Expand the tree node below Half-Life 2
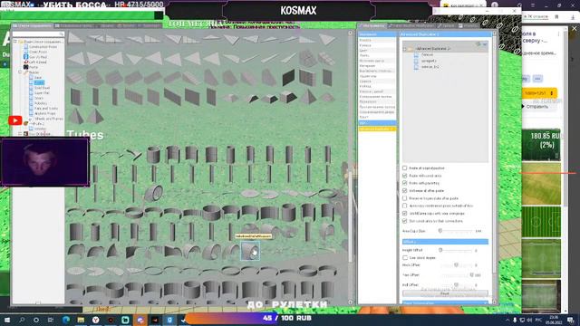Screen dimensions: 580x326 pos(20,134)
